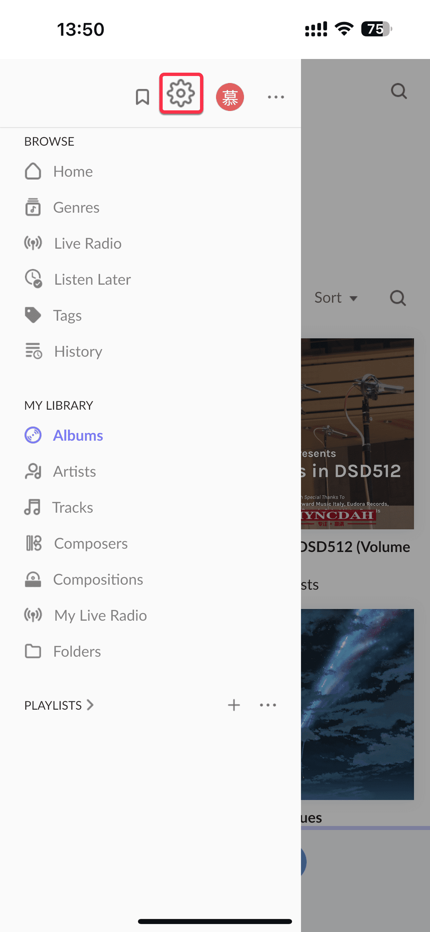
Task: Expand the Sort dropdown
Action: point(336,298)
